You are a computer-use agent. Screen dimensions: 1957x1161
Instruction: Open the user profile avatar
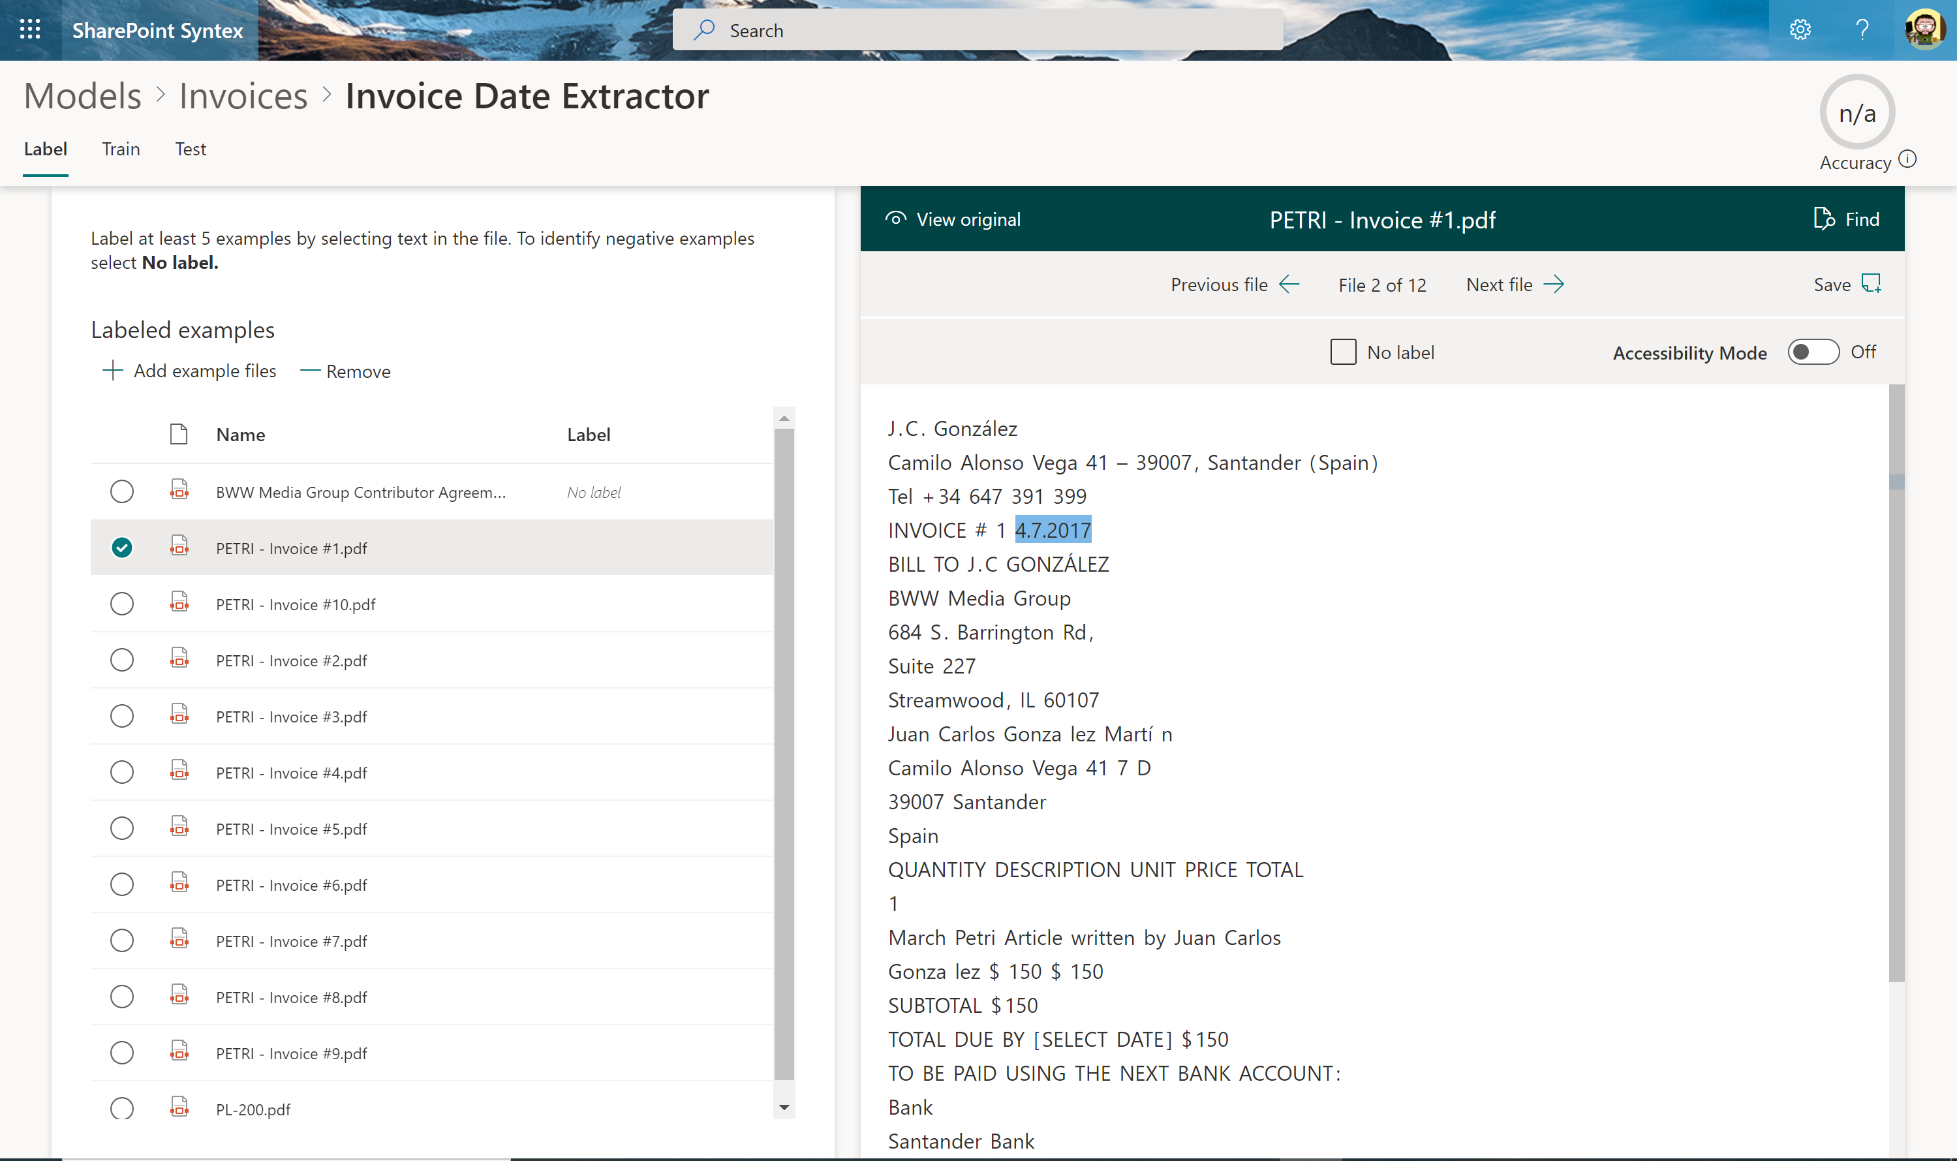[x=1925, y=30]
